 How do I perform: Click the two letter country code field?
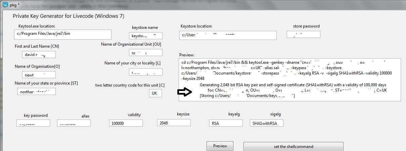pyautogui.click(x=155, y=93)
